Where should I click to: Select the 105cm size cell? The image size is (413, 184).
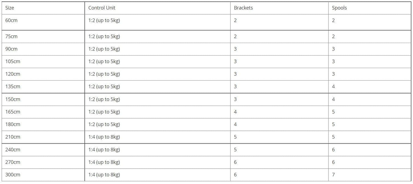[x=13, y=62]
